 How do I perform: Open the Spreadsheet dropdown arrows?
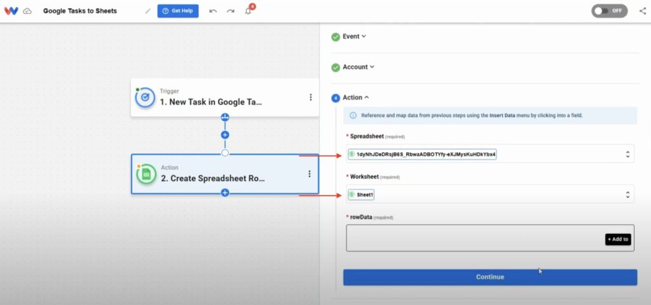point(627,154)
